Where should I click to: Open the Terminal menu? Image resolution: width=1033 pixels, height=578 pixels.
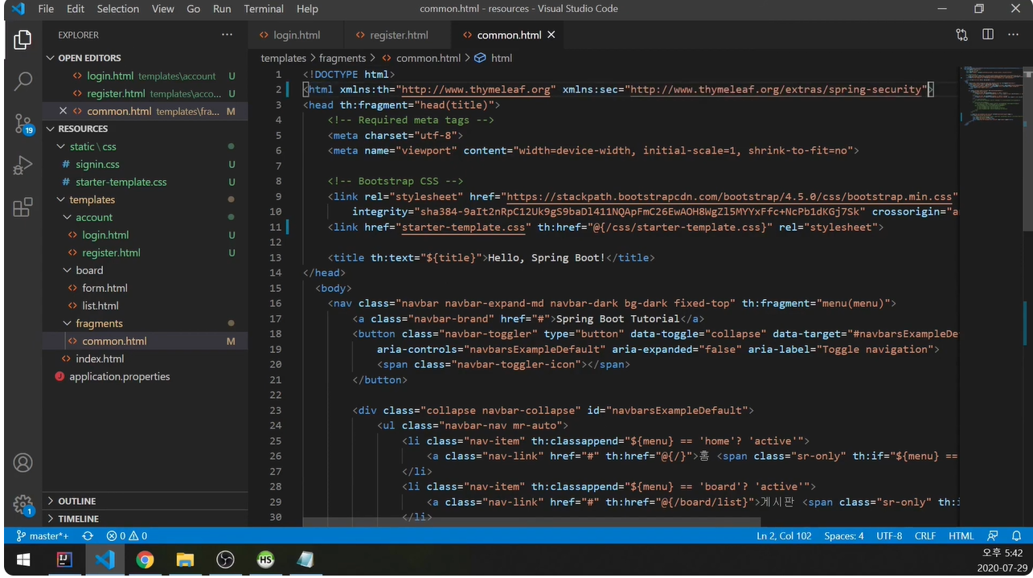coord(264,9)
